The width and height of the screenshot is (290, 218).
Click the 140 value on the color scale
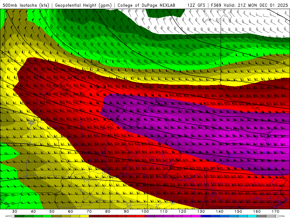220,211
